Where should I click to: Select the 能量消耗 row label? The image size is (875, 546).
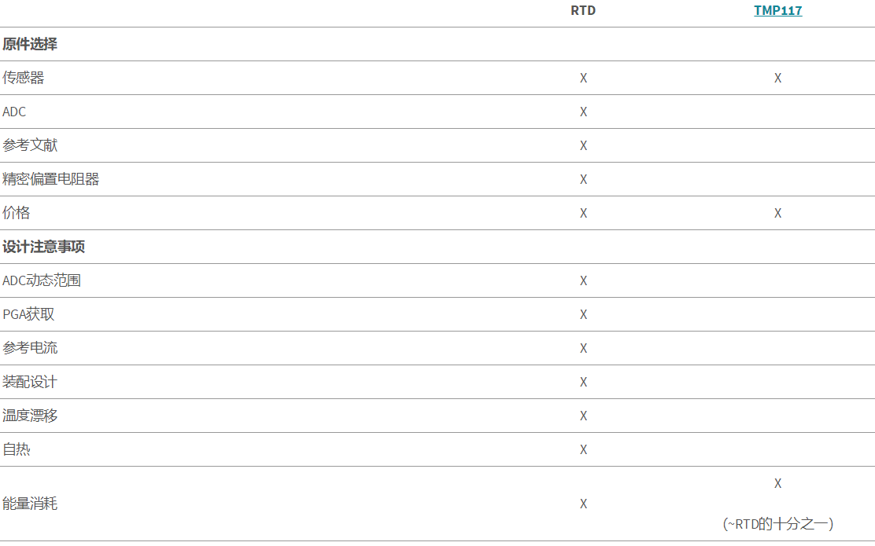coord(30,504)
